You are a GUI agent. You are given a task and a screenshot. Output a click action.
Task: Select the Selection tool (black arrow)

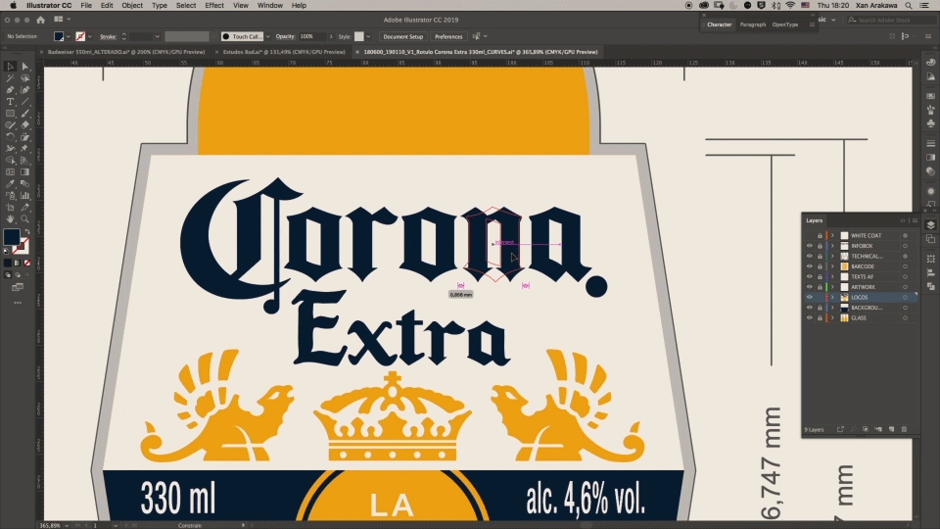point(10,67)
